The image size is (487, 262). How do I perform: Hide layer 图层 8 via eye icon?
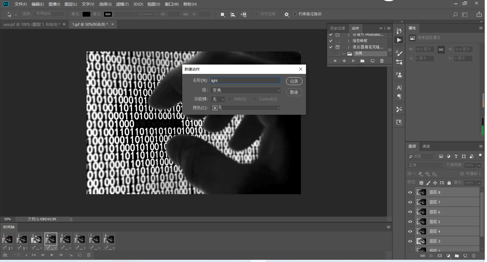point(410,192)
